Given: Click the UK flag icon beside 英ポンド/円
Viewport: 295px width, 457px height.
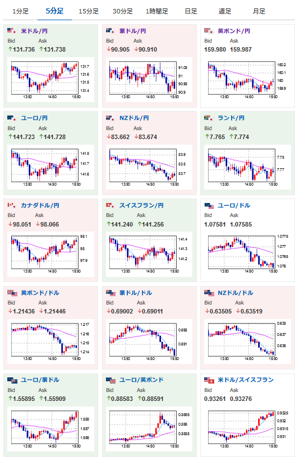Looking at the screenshot, I should (x=209, y=30).
